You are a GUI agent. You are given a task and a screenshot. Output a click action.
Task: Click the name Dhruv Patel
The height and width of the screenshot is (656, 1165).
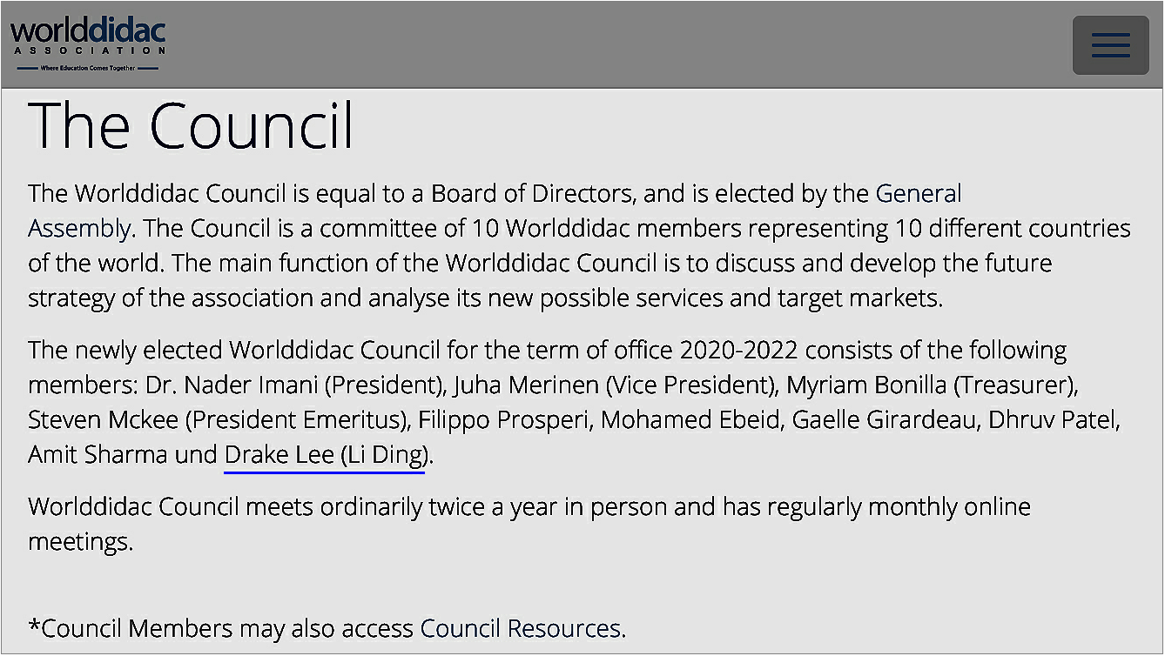(1056, 420)
